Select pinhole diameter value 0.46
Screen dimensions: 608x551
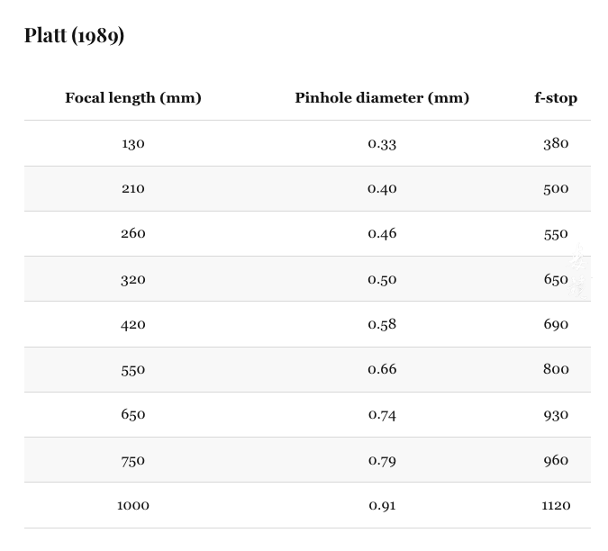pos(382,233)
